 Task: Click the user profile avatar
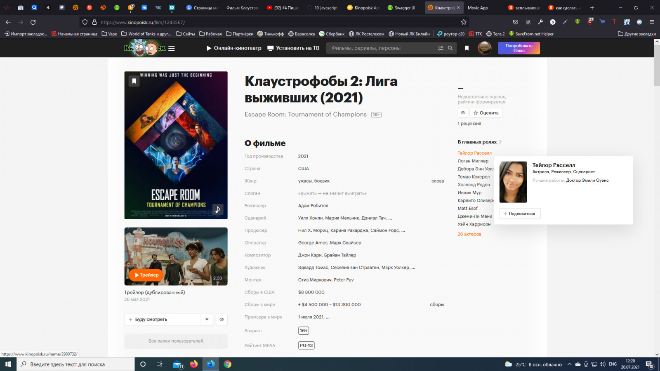[x=484, y=48]
